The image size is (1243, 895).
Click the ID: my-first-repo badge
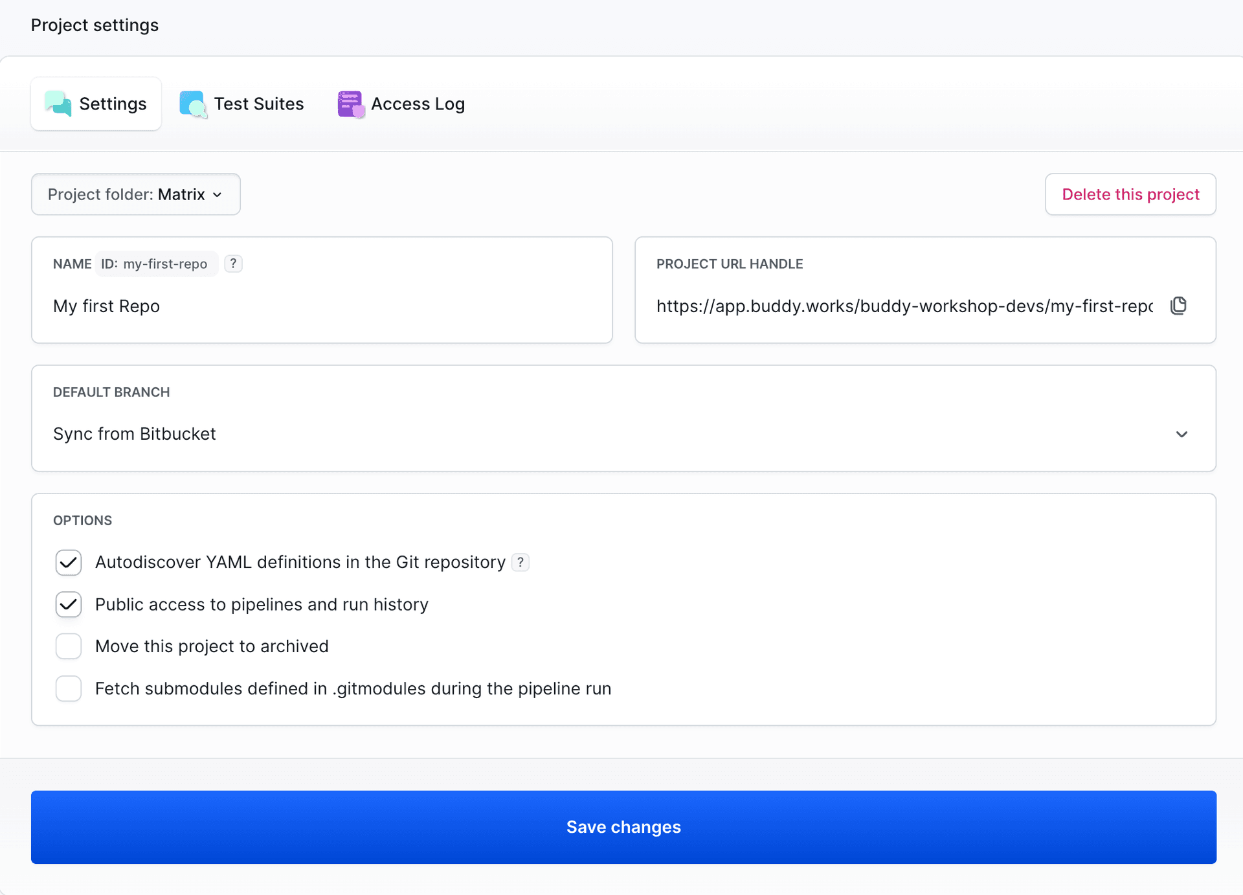click(157, 264)
